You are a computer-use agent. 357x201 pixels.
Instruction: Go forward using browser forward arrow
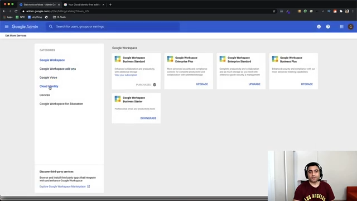coord(10,11)
